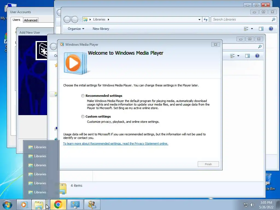
Task: Click the network icon in system tray
Action: [x=246, y=205]
